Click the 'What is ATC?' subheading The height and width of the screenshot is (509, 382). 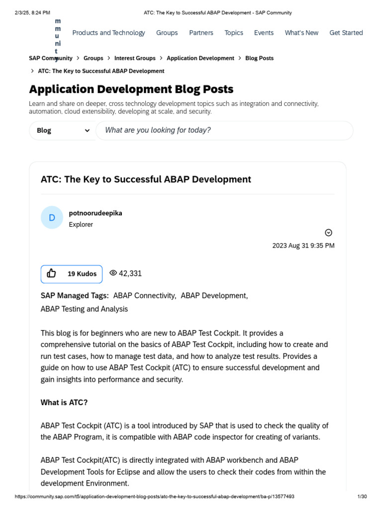64,403
